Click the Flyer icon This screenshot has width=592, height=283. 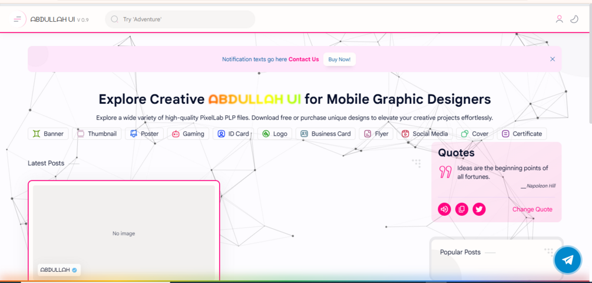pyautogui.click(x=368, y=134)
